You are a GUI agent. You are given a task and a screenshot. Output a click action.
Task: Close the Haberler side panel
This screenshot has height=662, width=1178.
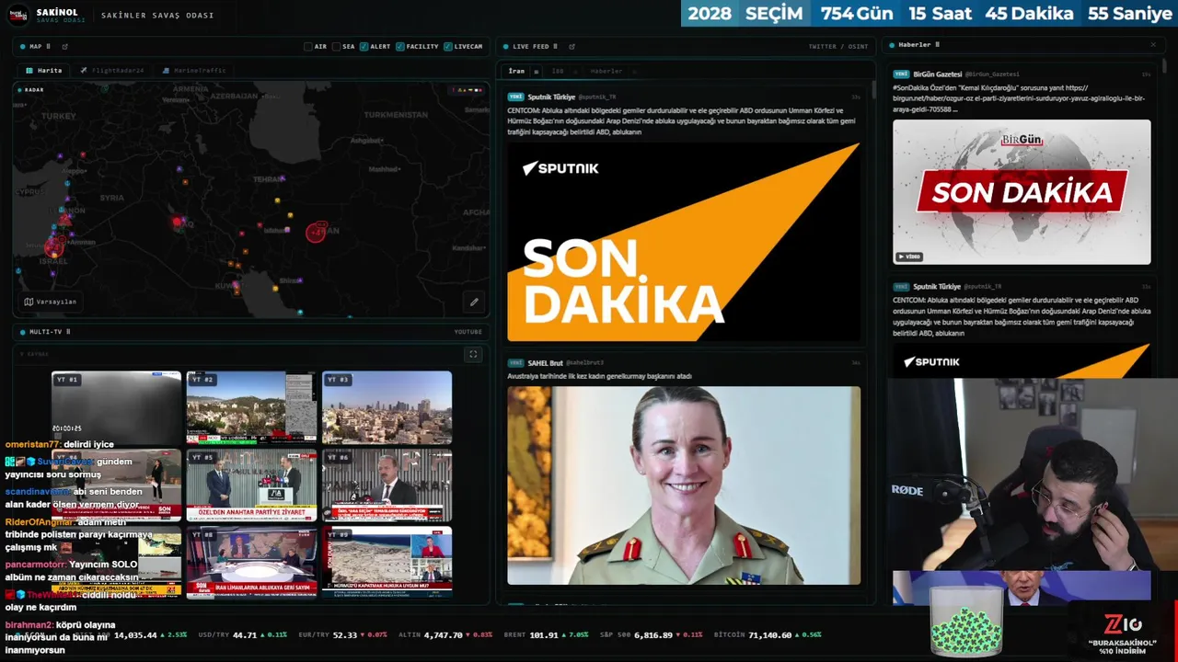[x=1152, y=44]
